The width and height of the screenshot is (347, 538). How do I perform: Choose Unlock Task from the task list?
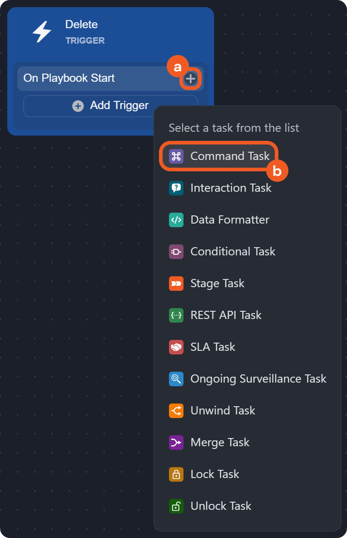pyautogui.click(x=221, y=506)
